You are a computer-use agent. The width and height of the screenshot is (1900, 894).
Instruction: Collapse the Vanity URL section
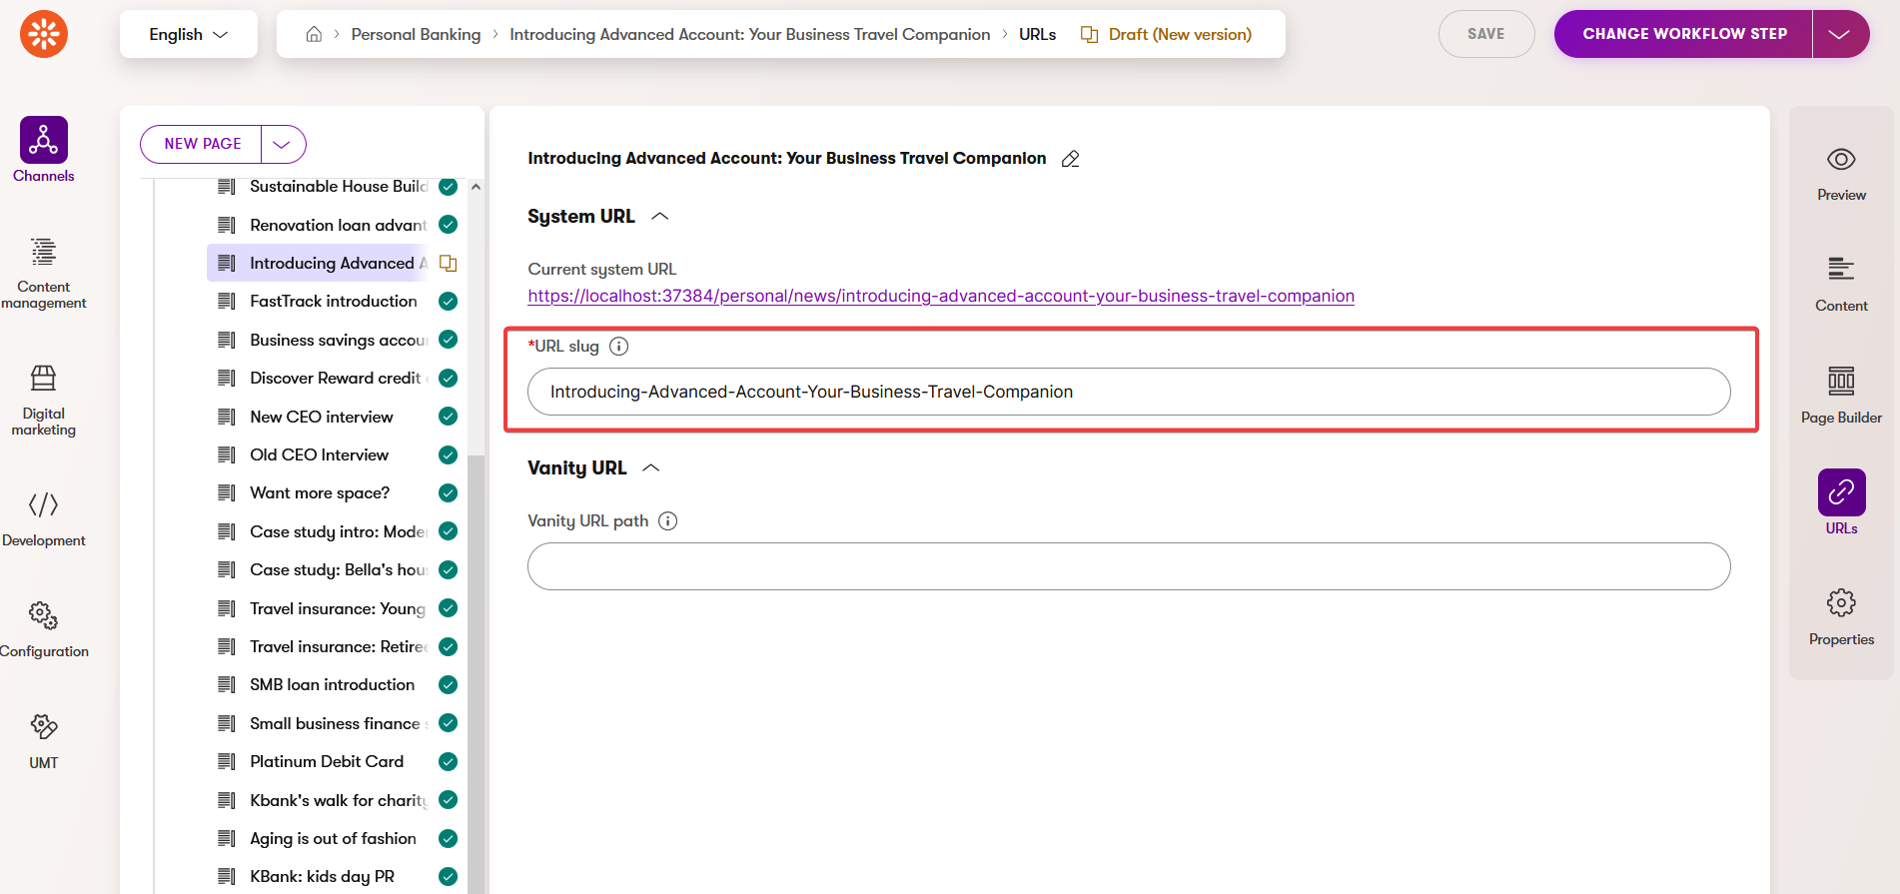pos(651,468)
